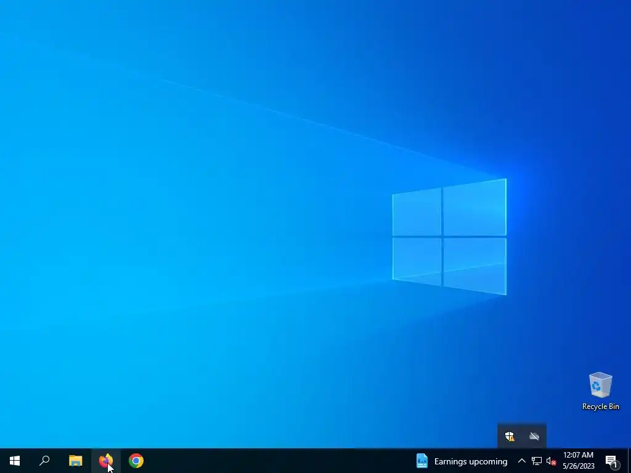Launch Firefox from the taskbar
631x473 pixels.
point(106,461)
